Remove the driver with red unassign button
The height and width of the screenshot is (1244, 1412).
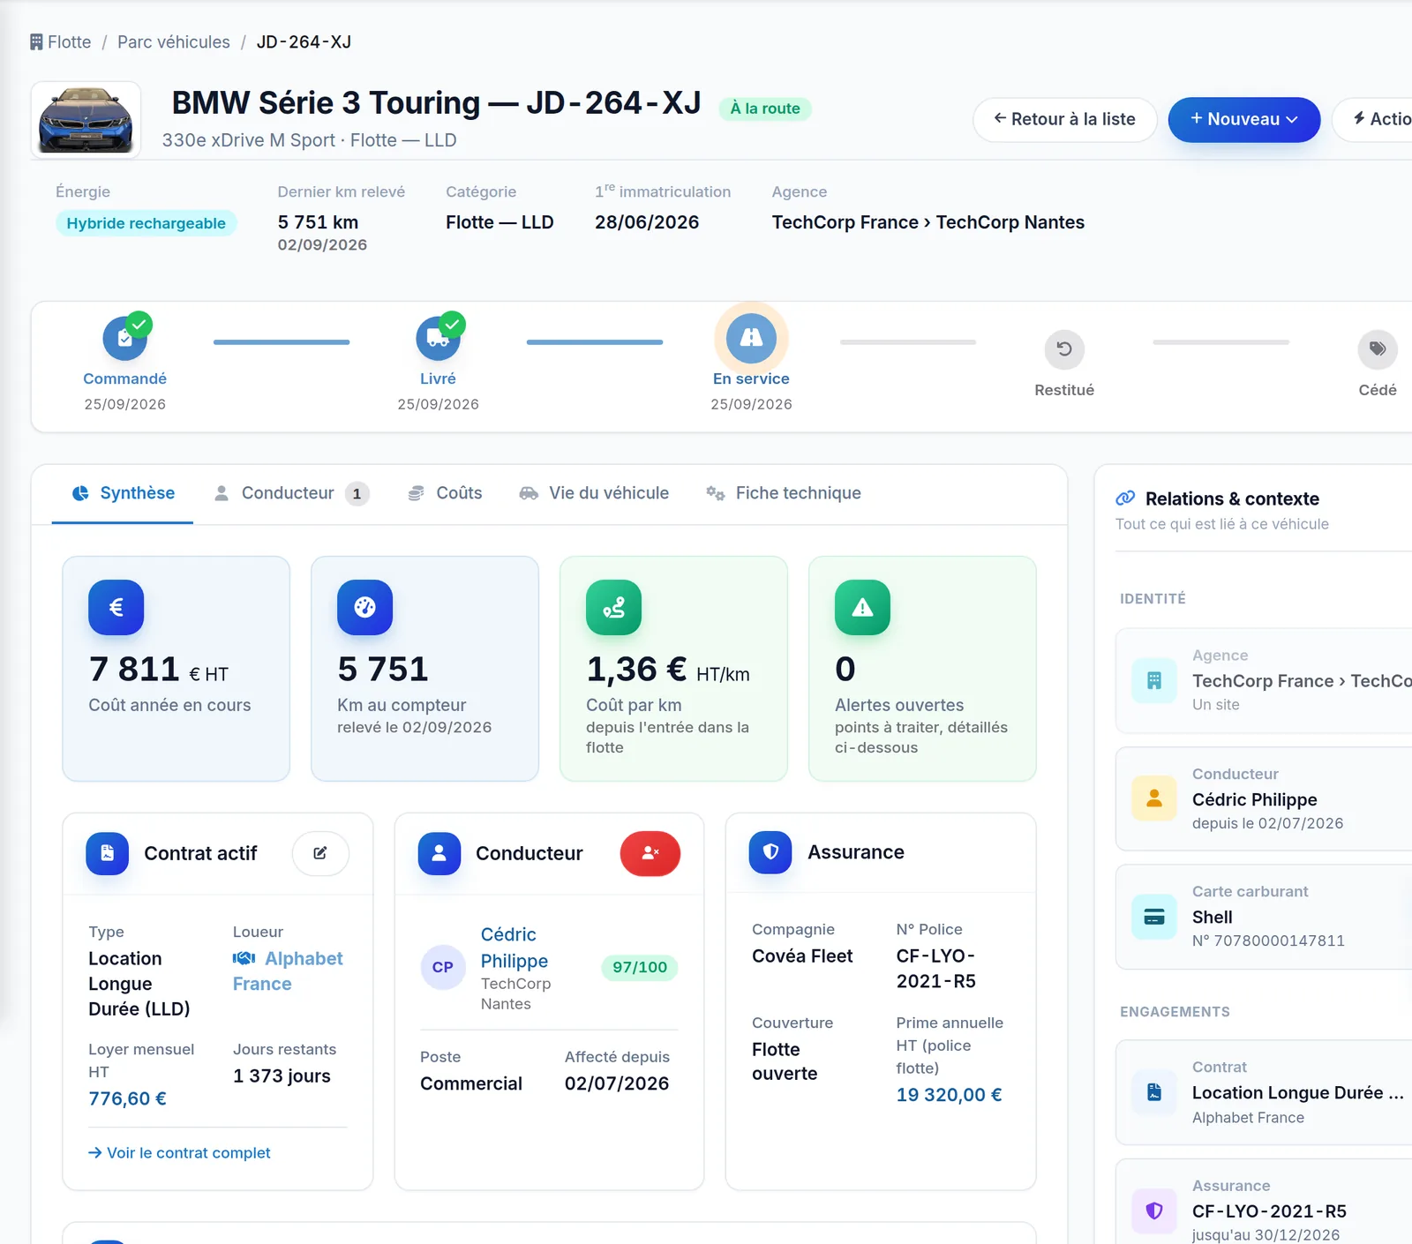pyautogui.click(x=650, y=853)
